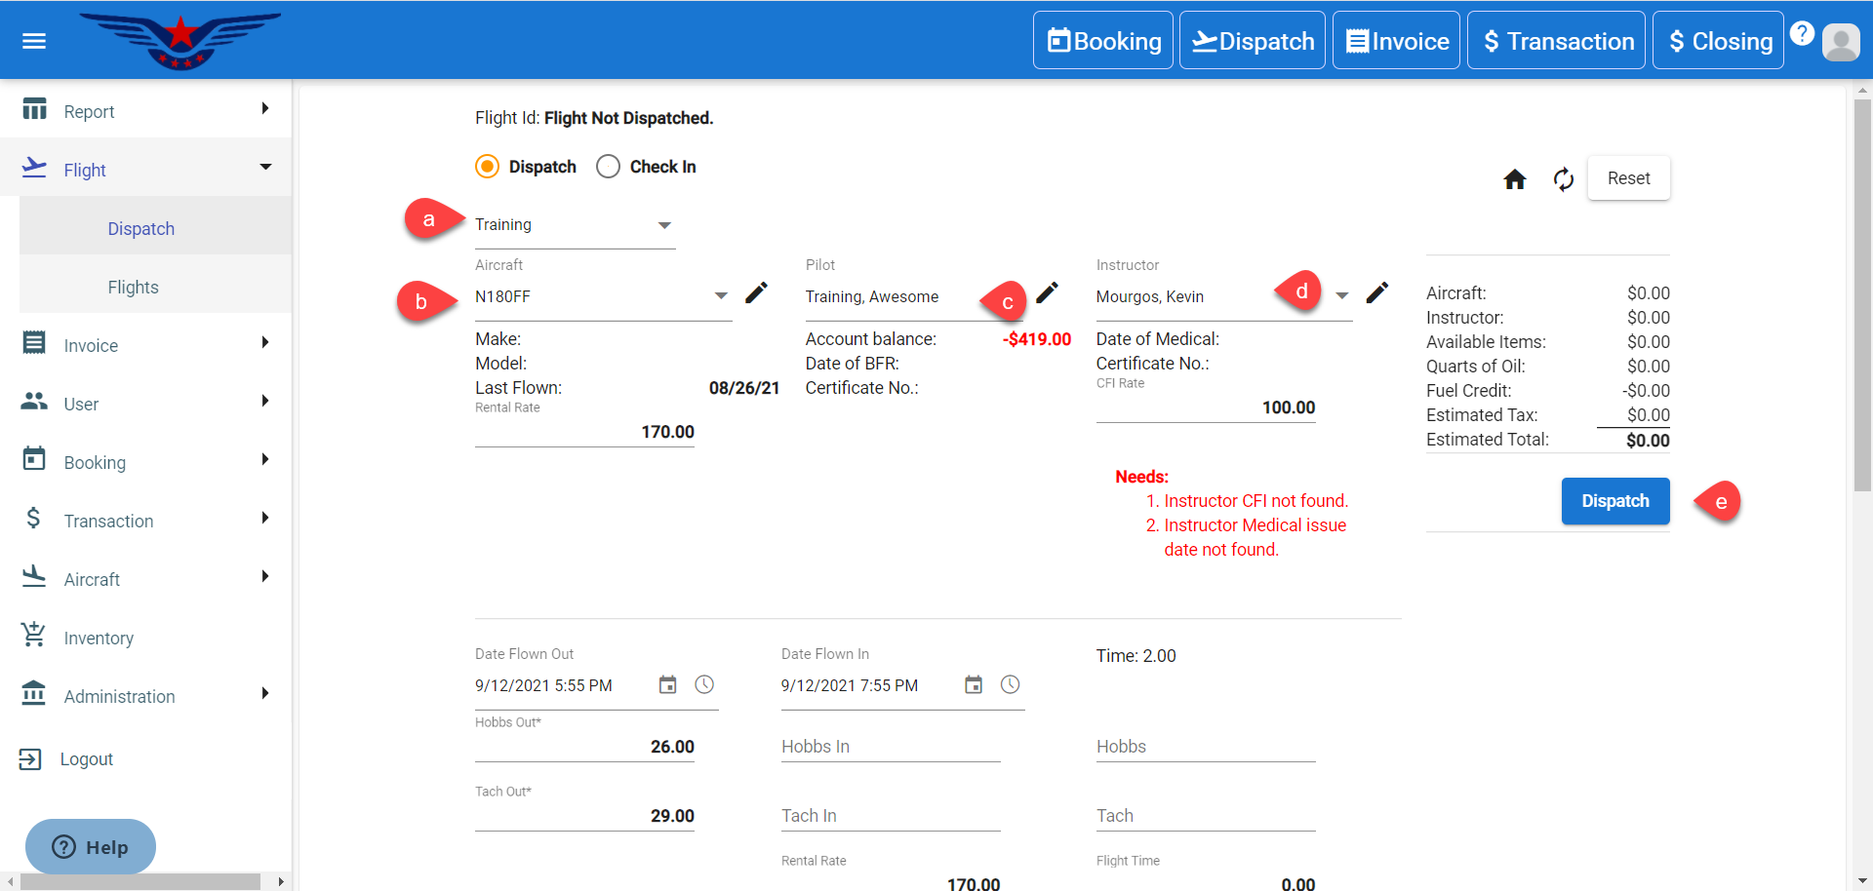The width and height of the screenshot is (1873, 891).
Task: Open clock picker for Date Flown In
Action: pyautogui.click(x=1010, y=685)
